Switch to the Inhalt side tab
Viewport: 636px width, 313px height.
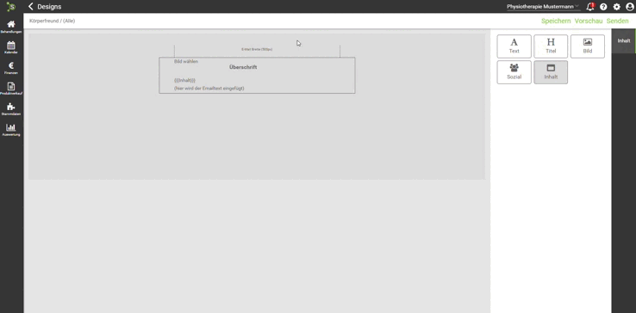click(x=623, y=41)
